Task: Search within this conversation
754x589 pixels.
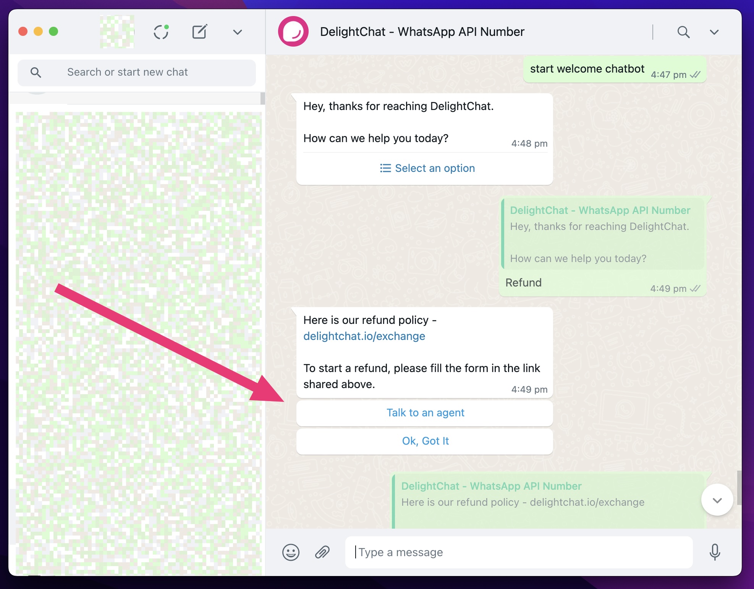Action: click(x=683, y=32)
